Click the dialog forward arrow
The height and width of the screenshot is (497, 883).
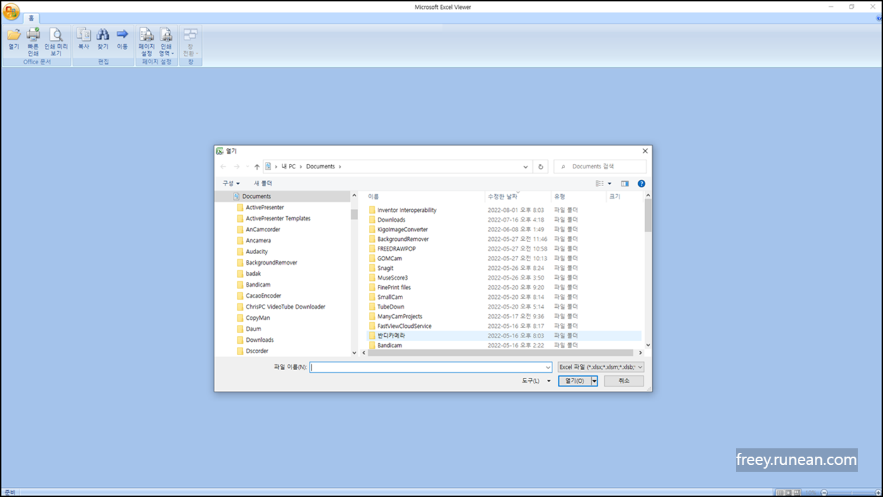[x=237, y=167]
